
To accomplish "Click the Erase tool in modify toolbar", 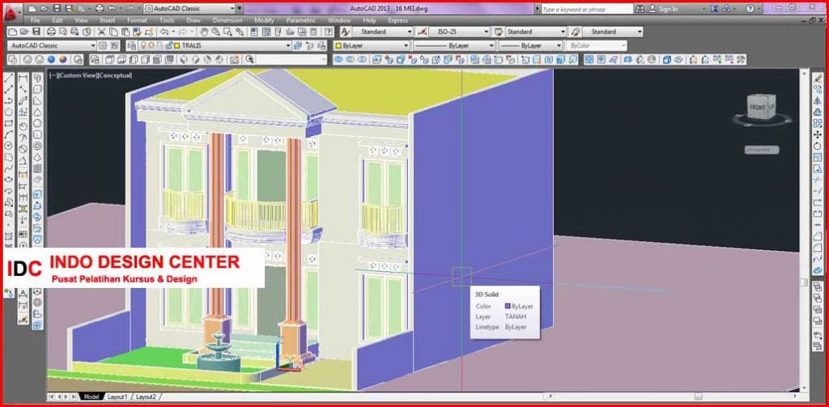I will point(818,78).
